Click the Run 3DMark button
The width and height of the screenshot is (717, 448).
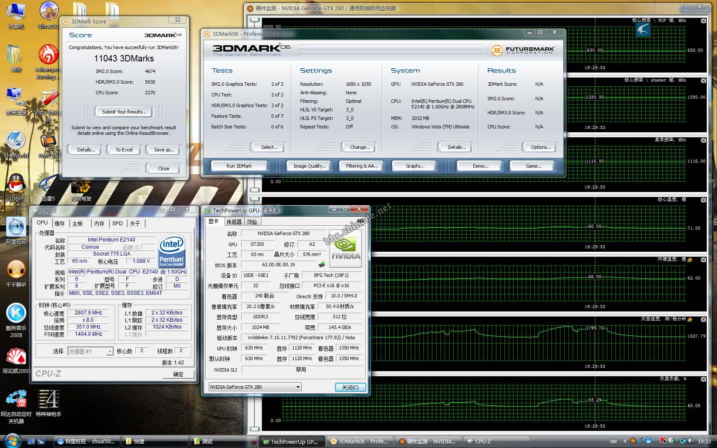pos(239,166)
